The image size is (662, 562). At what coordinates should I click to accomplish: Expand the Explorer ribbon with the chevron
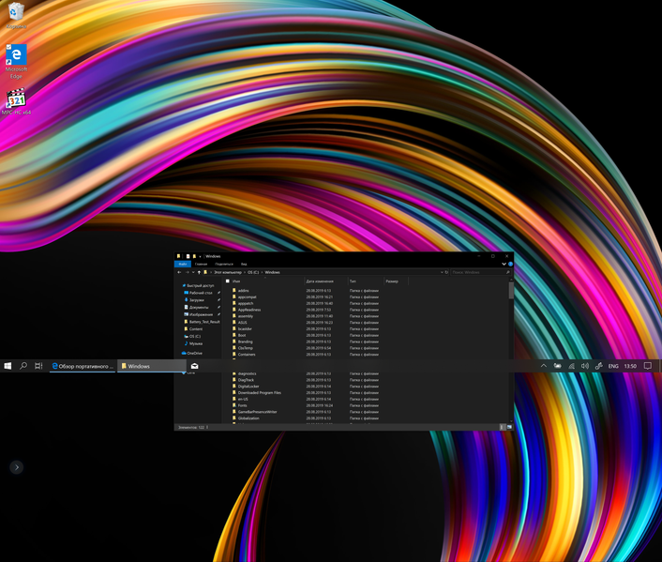[504, 264]
